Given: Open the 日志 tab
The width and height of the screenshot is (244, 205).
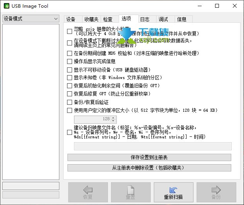Looking at the screenshot, I should (147, 19).
